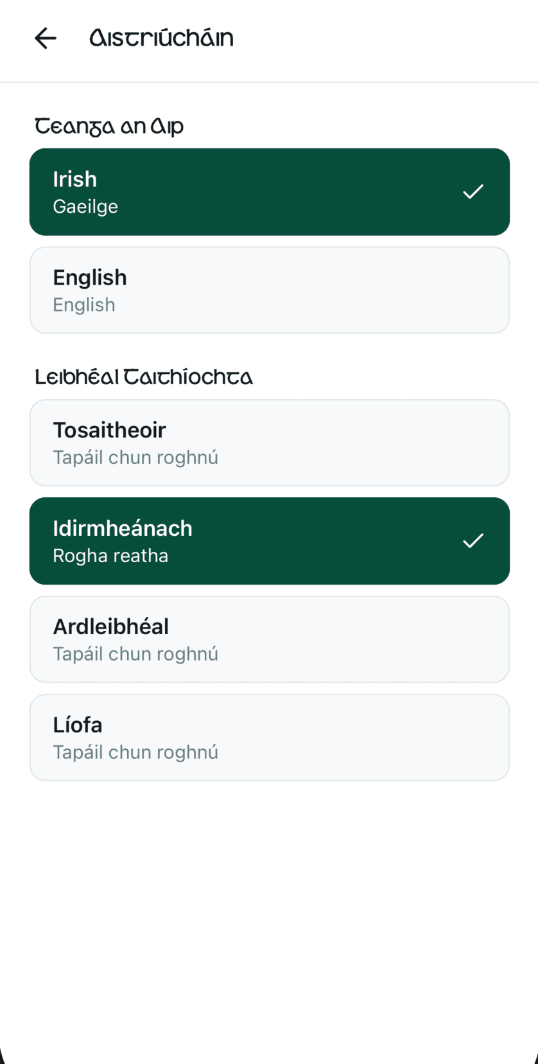Tap 'Tapáil chun roghnú' under Líofa
The width and height of the screenshot is (538, 1064).
(x=135, y=752)
